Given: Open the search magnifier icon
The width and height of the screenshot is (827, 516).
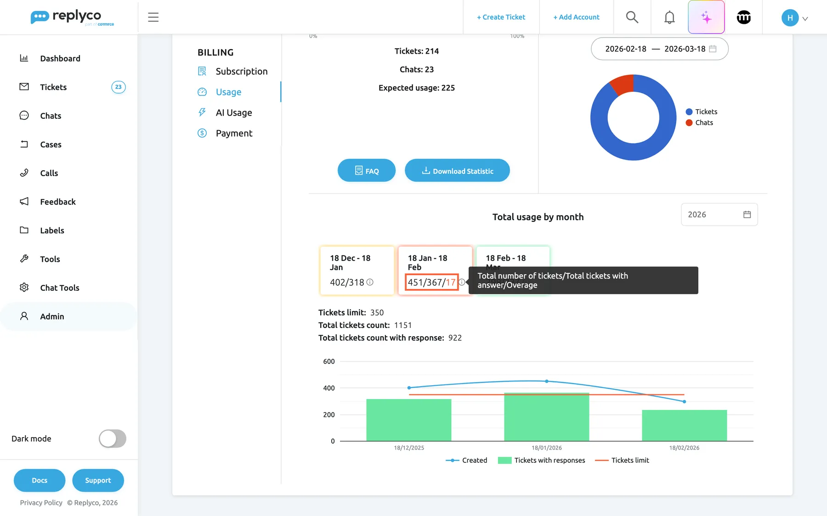Looking at the screenshot, I should click(x=632, y=17).
